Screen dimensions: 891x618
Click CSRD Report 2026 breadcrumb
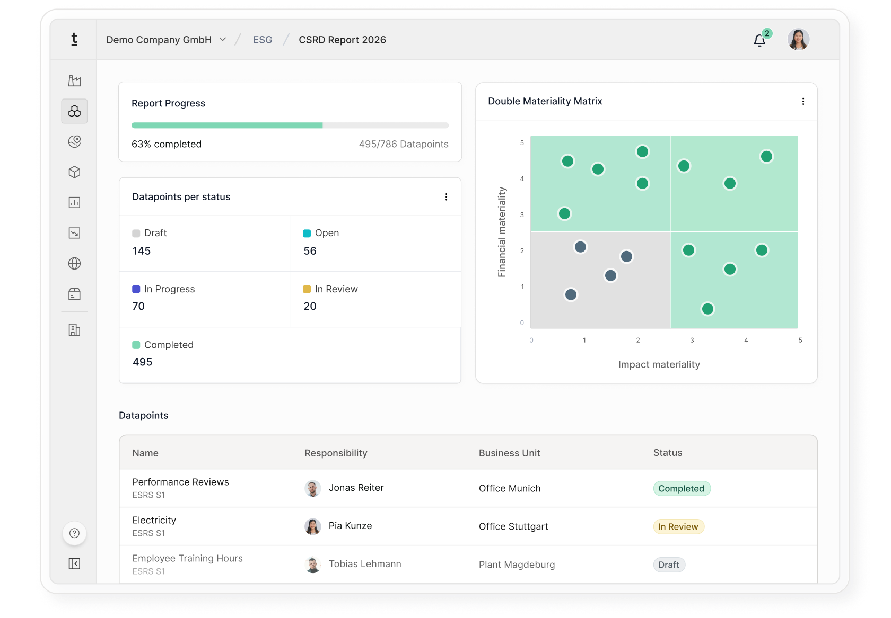pos(342,40)
